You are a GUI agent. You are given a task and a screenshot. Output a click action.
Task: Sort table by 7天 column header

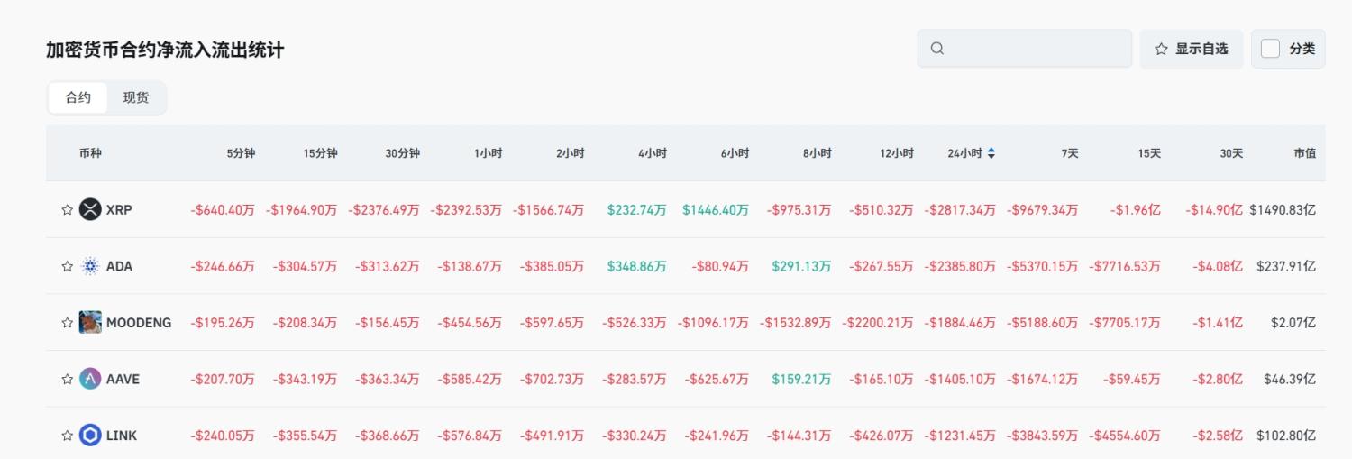(1070, 153)
